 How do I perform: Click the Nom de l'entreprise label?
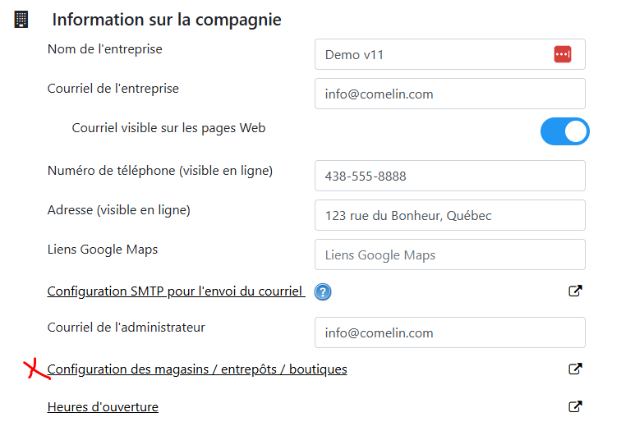(x=105, y=49)
